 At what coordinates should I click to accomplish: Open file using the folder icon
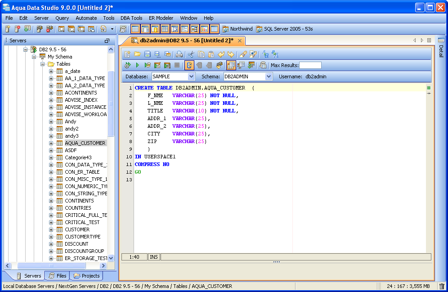click(137, 54)
